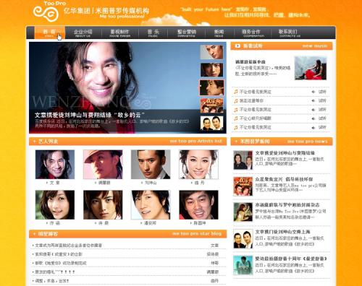Click the Too Pro swirl logo
Viewport: 362px width, 286px height.
click(x=46, y=14)
